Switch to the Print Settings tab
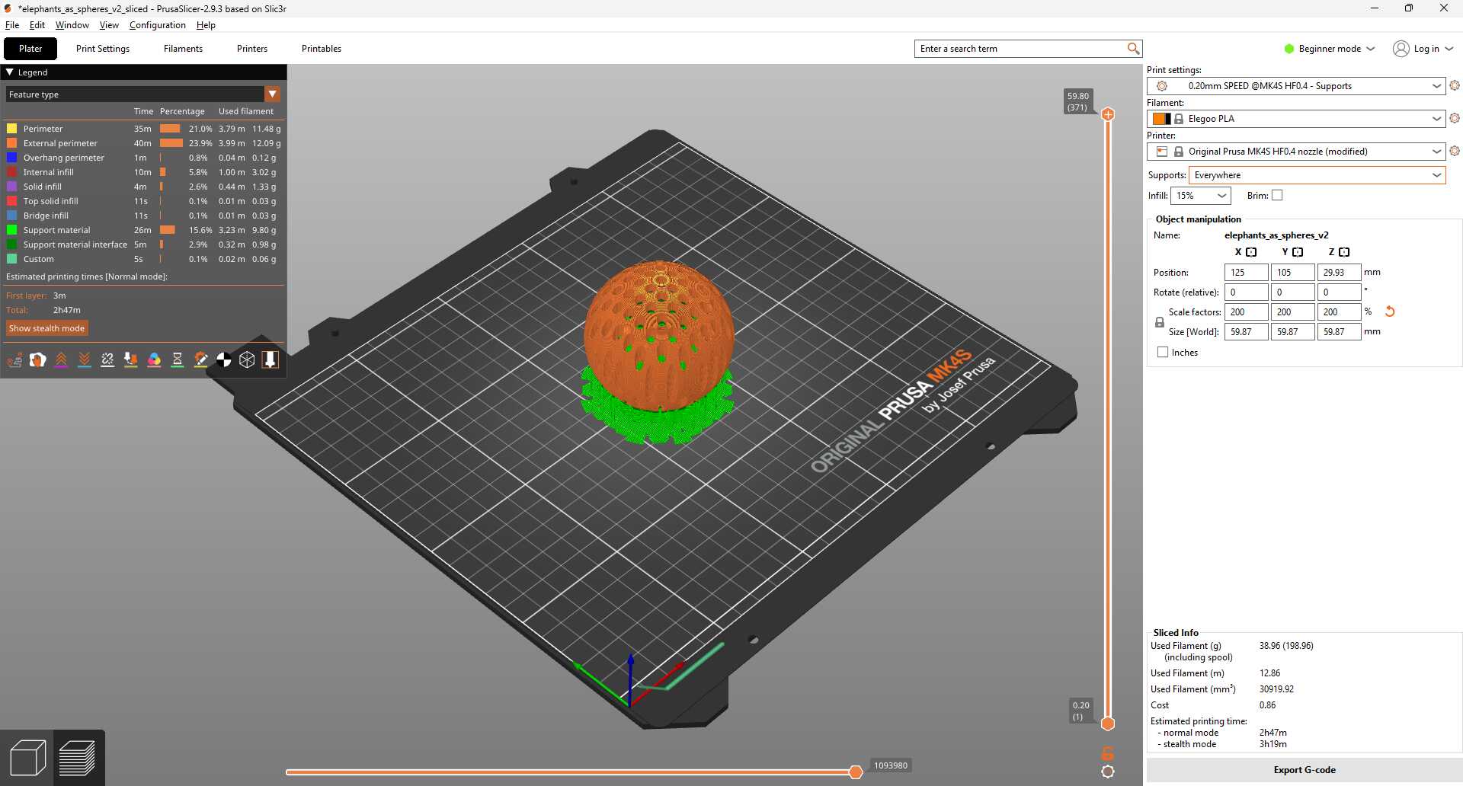Viewport: 1463px width, 786px height. (103, 49)
